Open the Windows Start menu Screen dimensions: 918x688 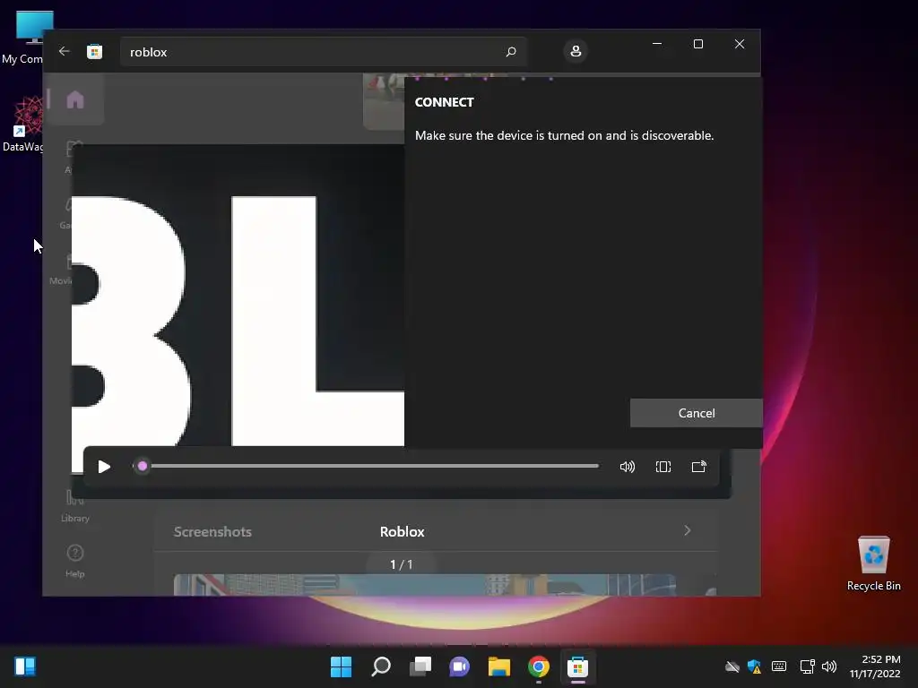tap(342, 666)
